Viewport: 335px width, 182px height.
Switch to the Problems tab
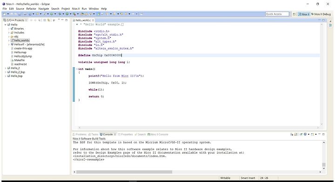(x=79, y=134)
